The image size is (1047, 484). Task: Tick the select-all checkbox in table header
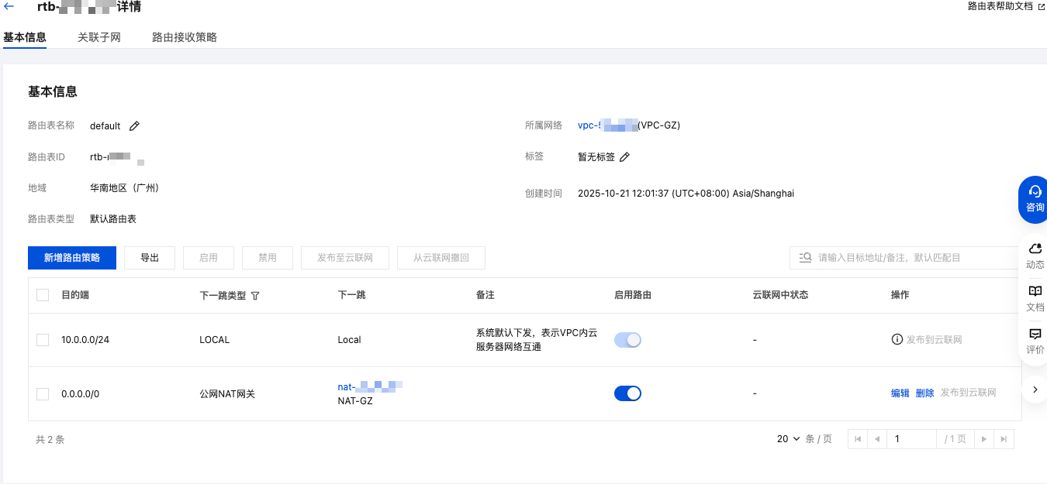pyautogui.click(x=43, y=295)
